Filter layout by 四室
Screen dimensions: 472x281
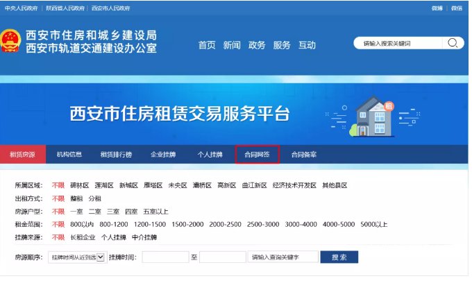point(131,212)
